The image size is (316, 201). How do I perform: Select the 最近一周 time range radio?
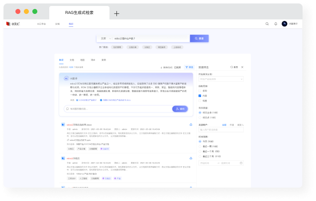pos(201,146)
